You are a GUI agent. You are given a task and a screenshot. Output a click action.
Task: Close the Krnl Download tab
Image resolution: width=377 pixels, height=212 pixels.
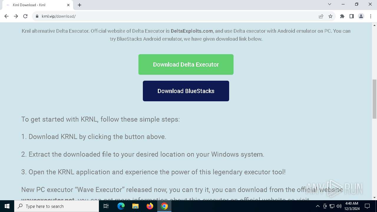[x=68, y=5]
